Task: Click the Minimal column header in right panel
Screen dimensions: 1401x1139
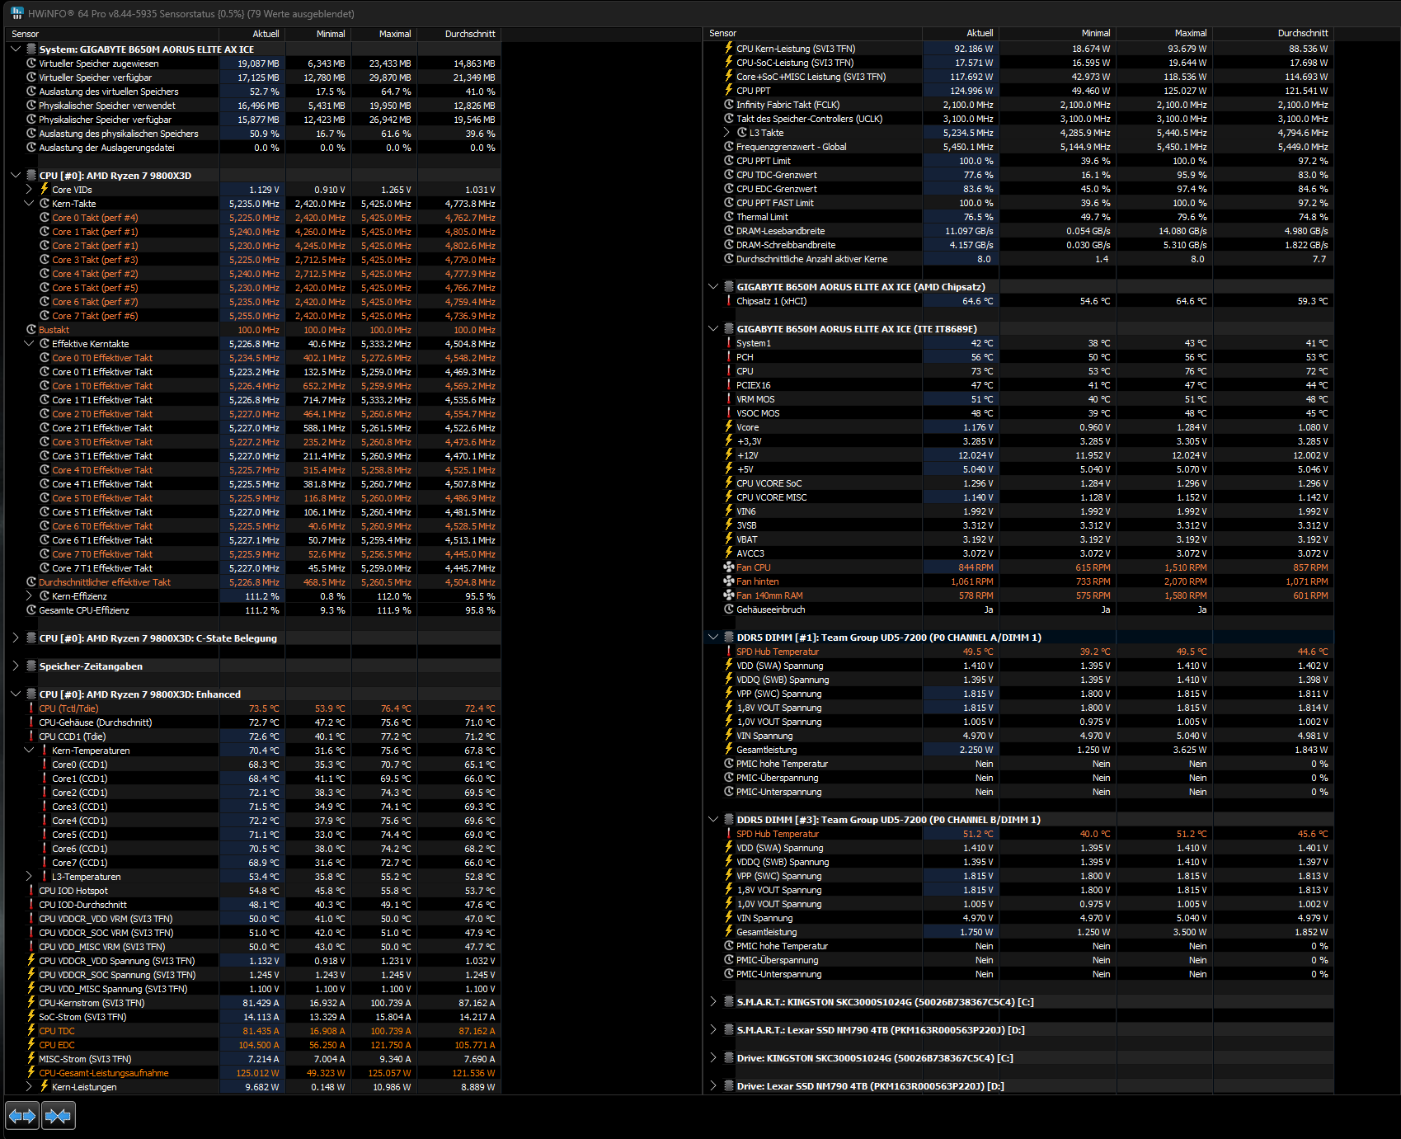Action: (x=1056, y=33)
